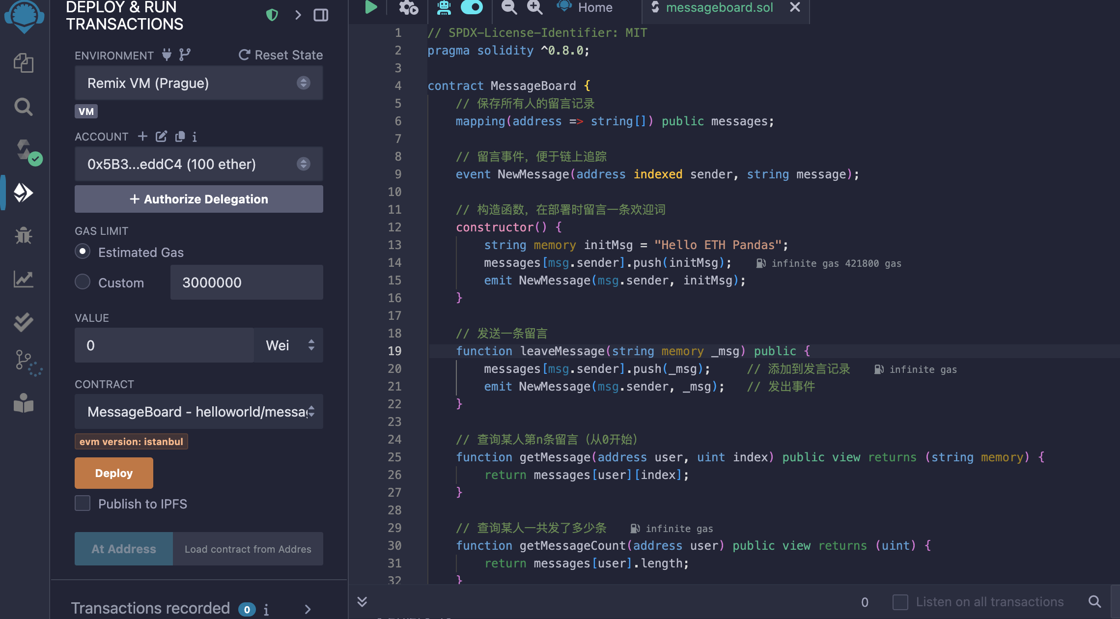
Task: Open the Wei unit dropdown
Action: tap(288, 345)
